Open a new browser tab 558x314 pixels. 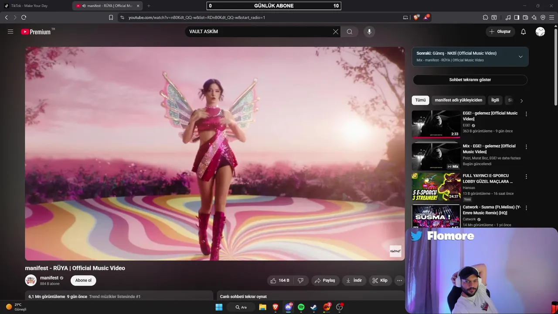tap(149, 6)
